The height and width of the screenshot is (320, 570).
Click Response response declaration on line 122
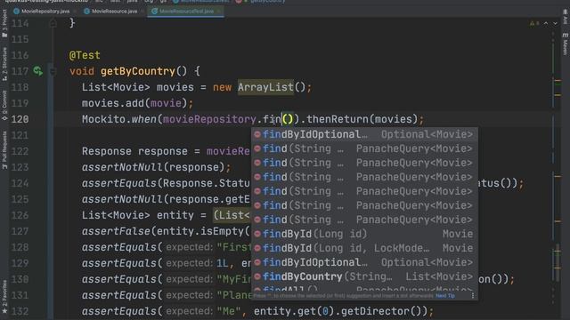(x=137, y=151)
